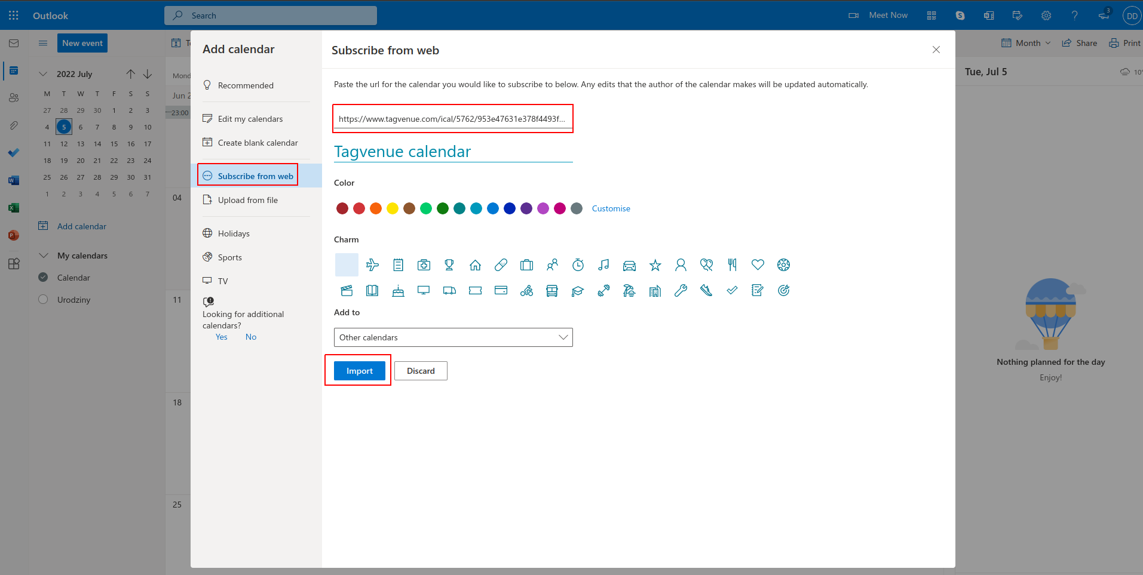1143x575 pixels.
Task: Toggle the navigation pane hamburger
Action: pyautogui.click(x=43, y=43)
